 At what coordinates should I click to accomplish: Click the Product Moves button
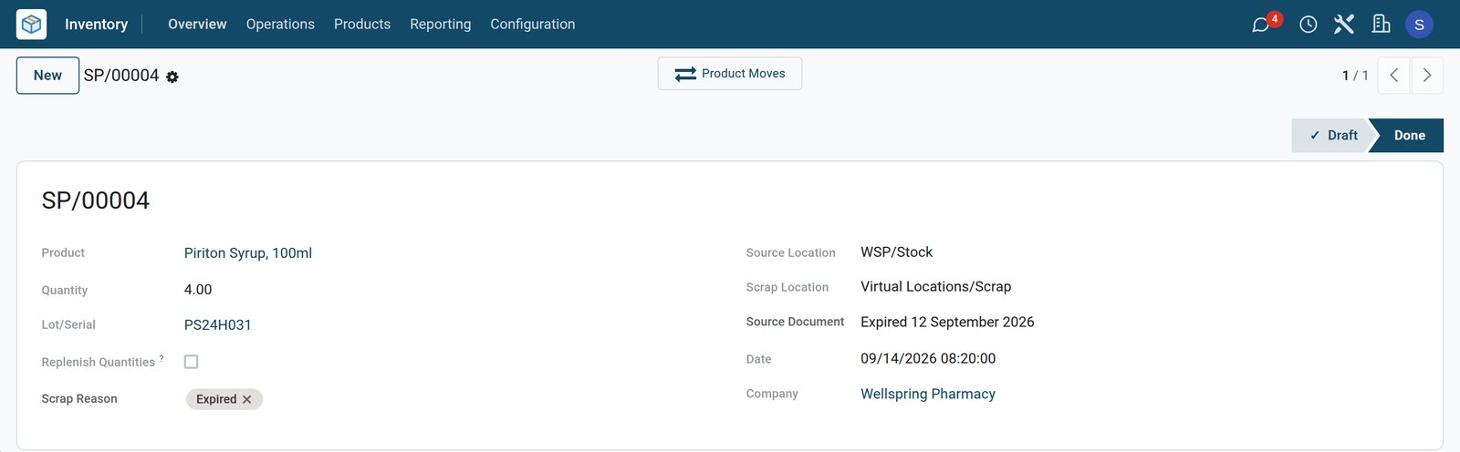(x=730, y=74)
